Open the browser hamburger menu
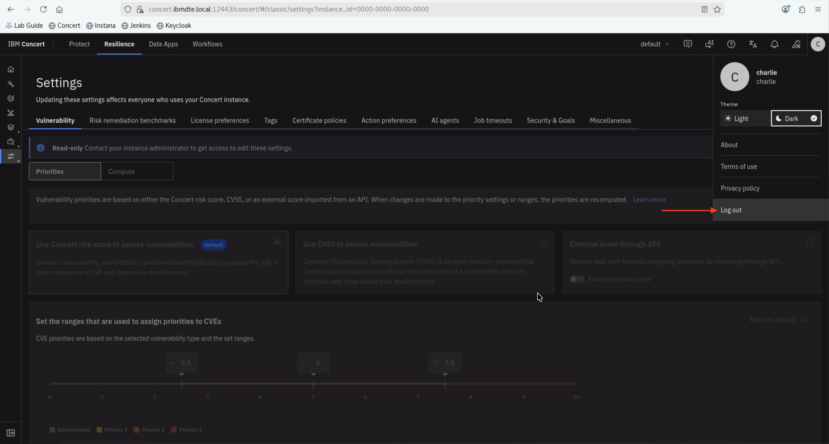Screen dimensions: 829x444 point(818,9)
